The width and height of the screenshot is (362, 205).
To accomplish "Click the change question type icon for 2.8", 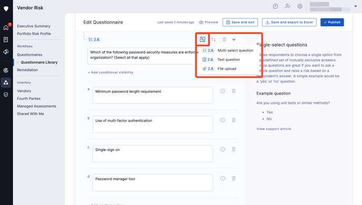I will point(203,39).
